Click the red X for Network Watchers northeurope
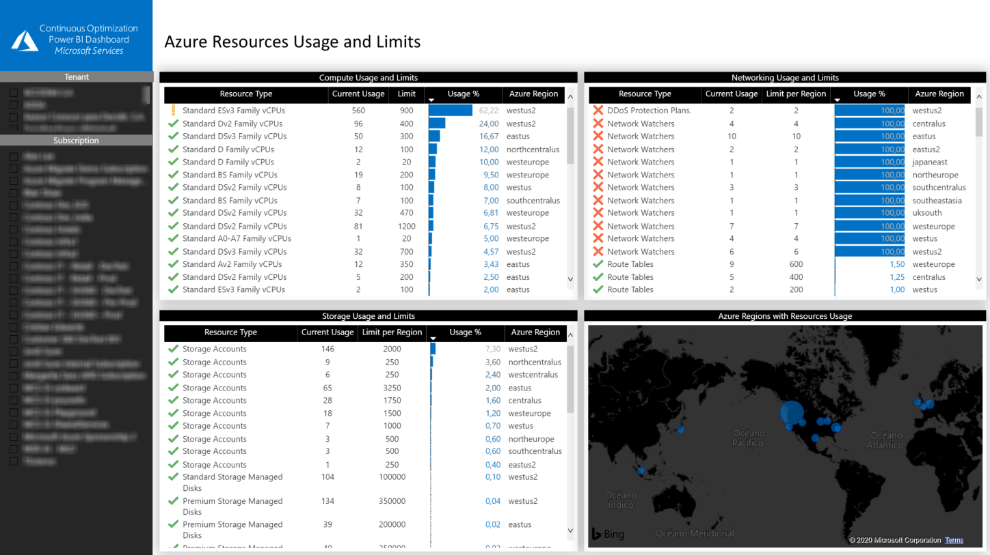 click(598, 175)
